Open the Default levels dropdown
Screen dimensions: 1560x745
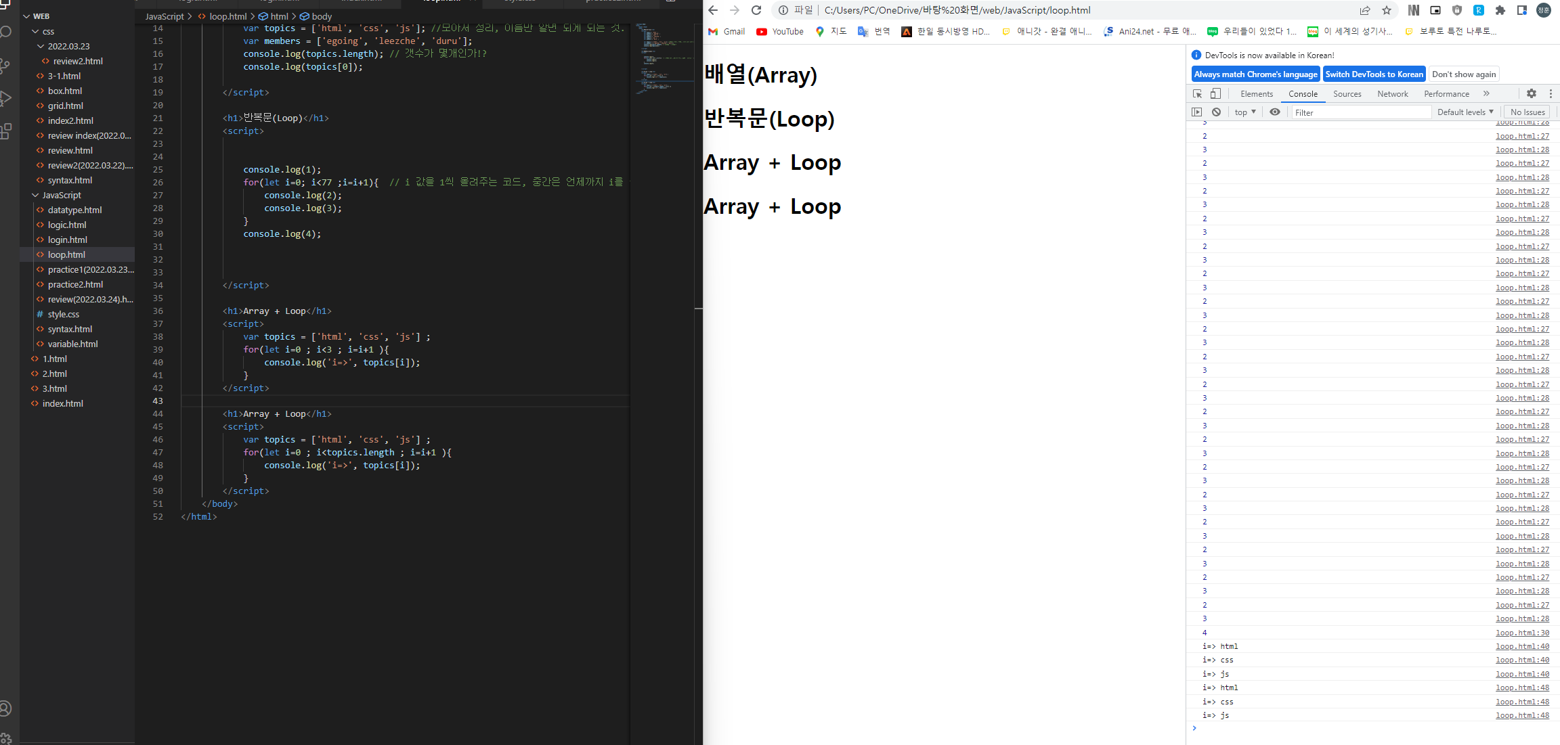tap(1465, 112)
